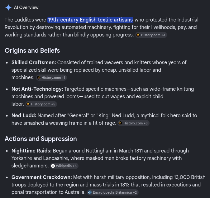Open the History.com +1 source chip

click(x=51, y=78)
